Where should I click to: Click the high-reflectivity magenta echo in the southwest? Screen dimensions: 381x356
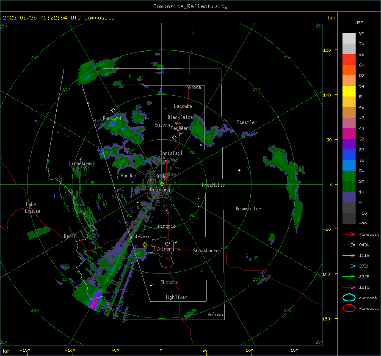95,301
